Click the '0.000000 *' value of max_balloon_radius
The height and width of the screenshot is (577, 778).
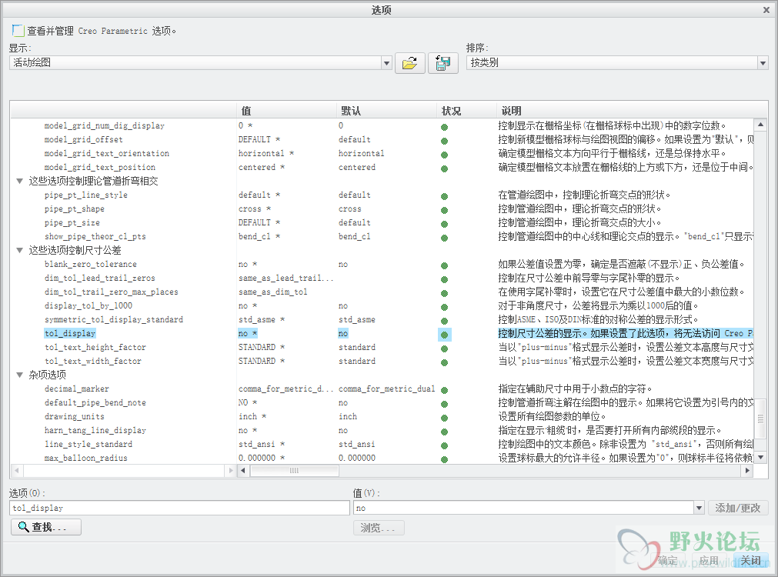[x=262, y=459]
